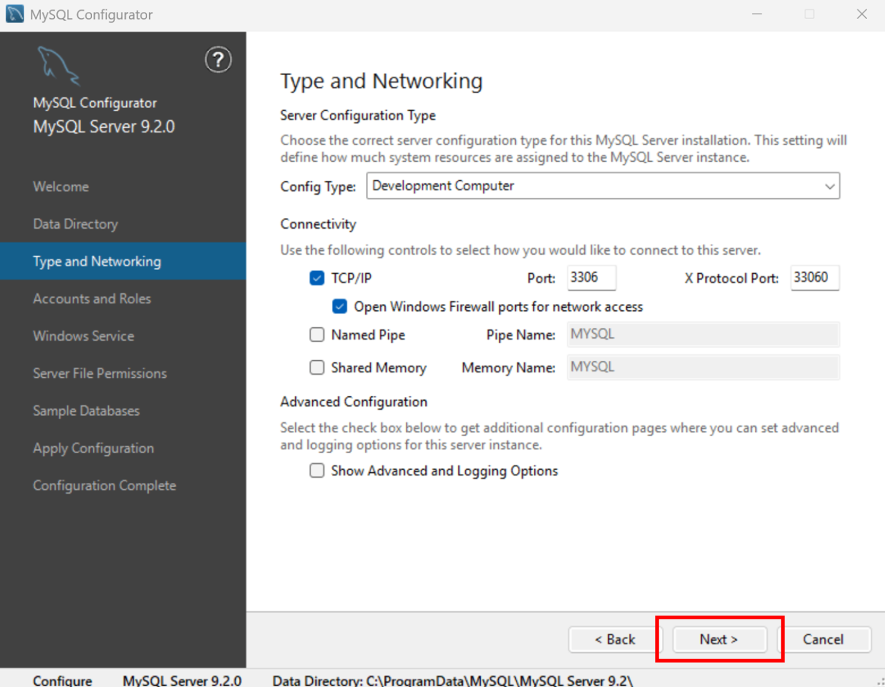Click MySQL Server 9.2.0 in status bar
The image size is (885, 687).
click(x=182, y=681)
